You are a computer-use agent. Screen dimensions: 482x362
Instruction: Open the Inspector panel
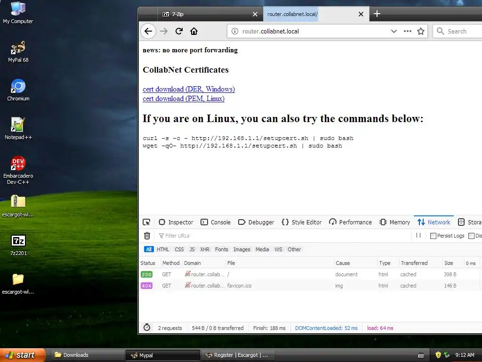pyautogui.click(x=176, y=222)
